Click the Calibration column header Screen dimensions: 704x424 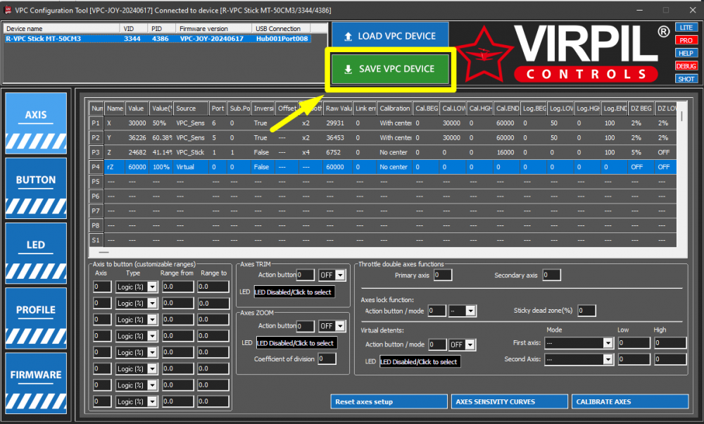[395, 108]
